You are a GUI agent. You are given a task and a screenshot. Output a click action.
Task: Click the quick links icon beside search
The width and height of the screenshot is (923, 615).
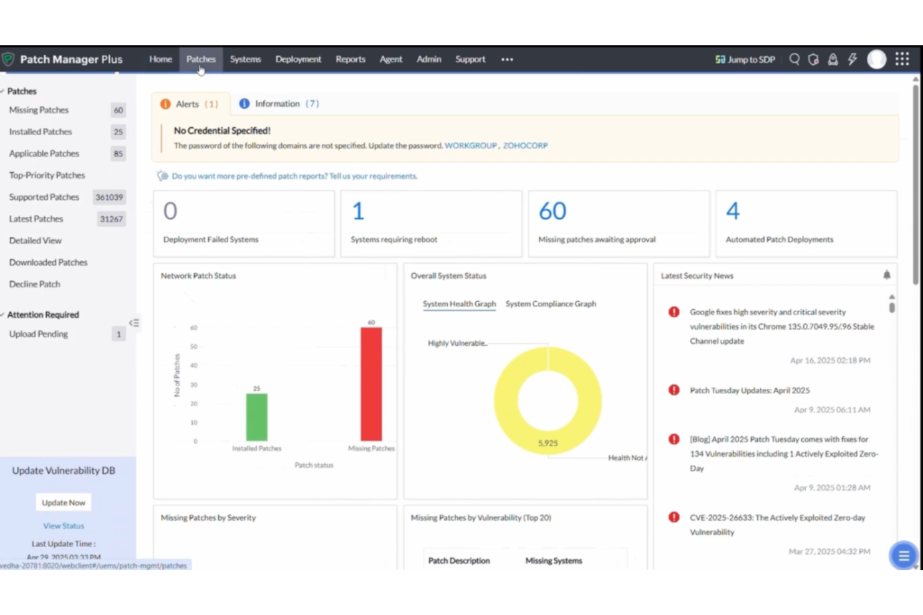click(x=813, y=59)
